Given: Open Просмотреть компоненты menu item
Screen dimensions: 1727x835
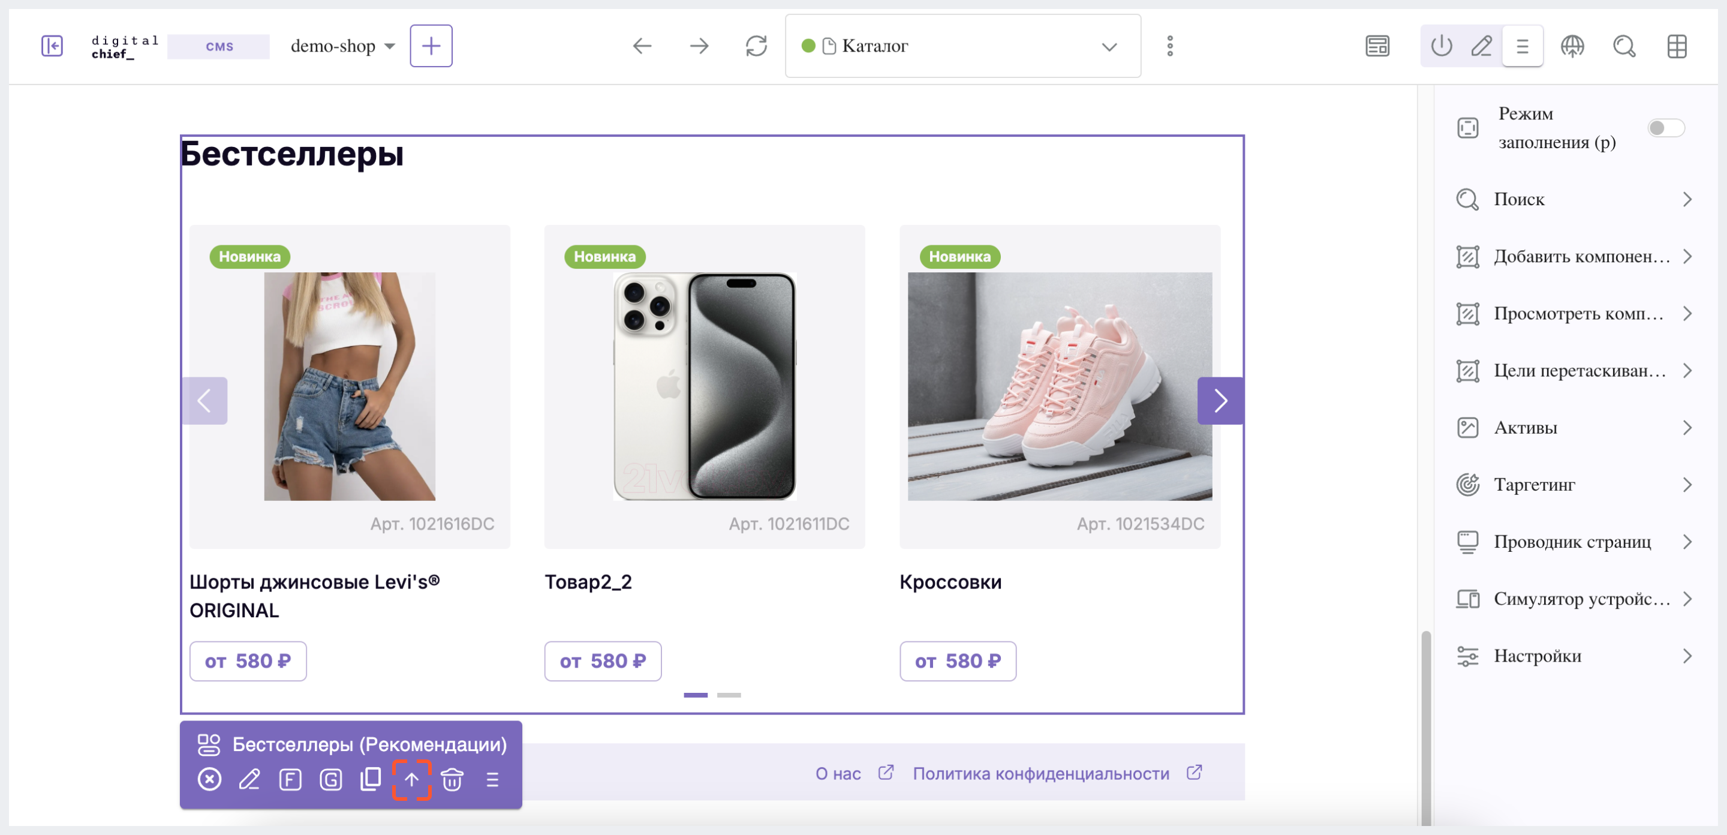Looking at the screenshot, I should (x=1574, y=313).
